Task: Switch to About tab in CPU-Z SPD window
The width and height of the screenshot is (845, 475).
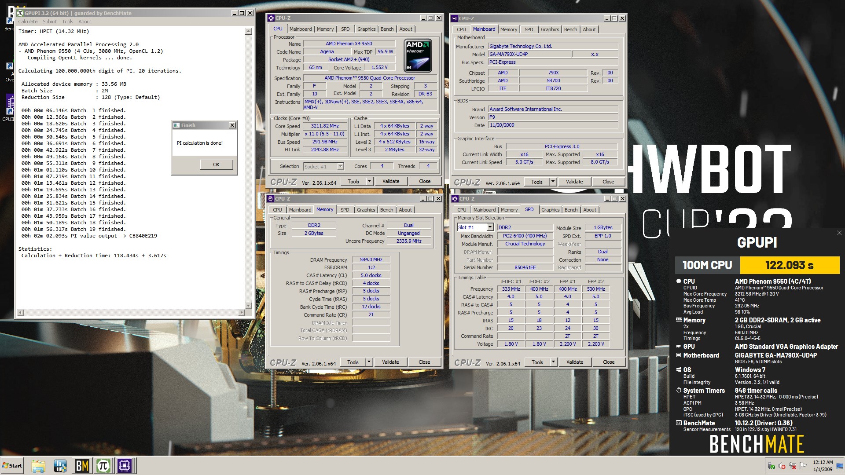Action: (590, 210)
